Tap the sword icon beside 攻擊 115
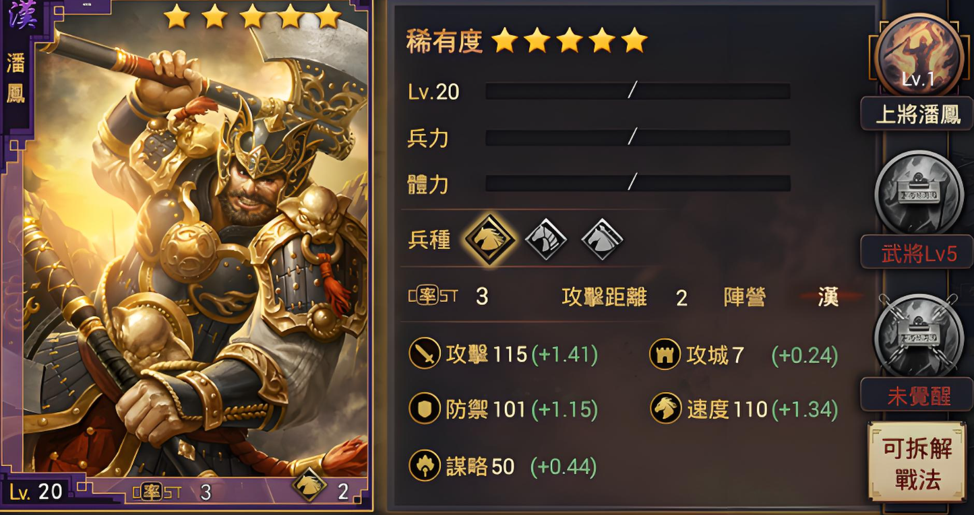The width and height of the screenshot is (974, 515). 425,354
